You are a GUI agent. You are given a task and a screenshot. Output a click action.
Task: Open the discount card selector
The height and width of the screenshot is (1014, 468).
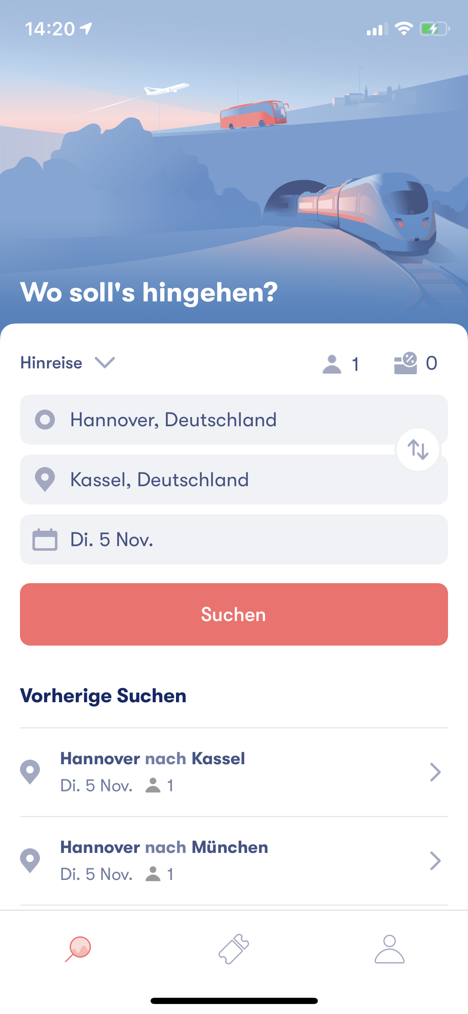tap(415, 363)
